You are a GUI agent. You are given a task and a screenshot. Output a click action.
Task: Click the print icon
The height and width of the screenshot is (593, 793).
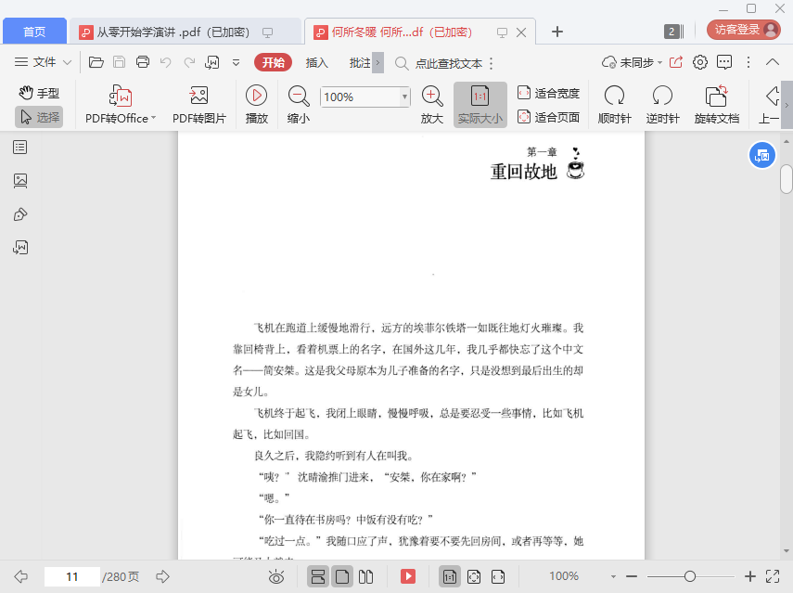[x=143, y=62]
